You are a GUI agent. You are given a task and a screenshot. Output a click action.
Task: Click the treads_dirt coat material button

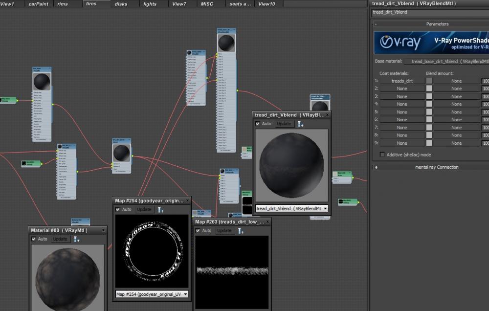click(x=402, y=81)
